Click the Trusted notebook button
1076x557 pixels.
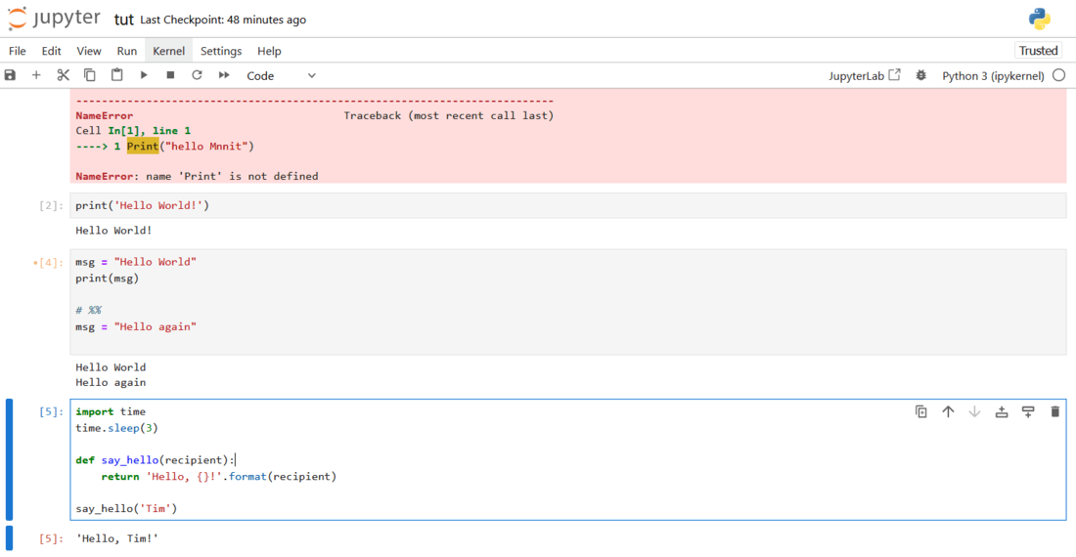1038,51
